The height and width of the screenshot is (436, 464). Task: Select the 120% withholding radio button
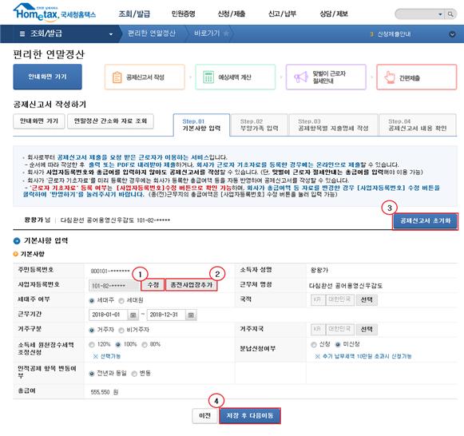click(91, 345)
